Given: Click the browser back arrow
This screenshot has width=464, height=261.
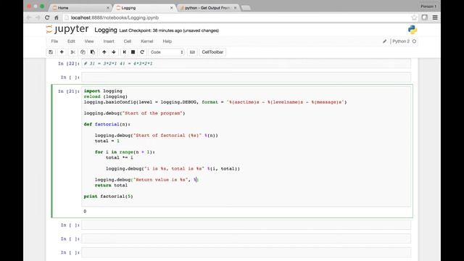Looking at the screenshot, I should point(29,17).
